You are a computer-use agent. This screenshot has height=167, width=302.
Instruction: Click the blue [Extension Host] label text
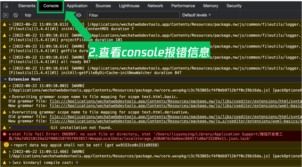coord(30,128)
